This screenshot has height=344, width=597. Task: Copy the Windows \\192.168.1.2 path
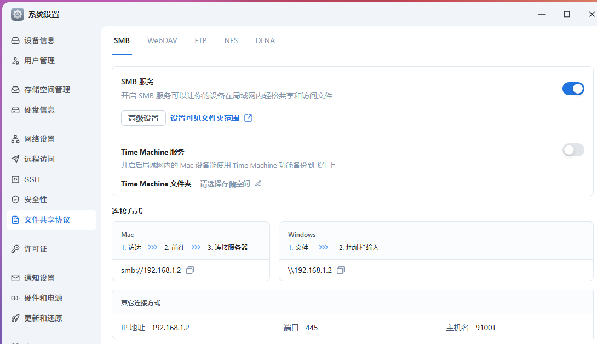click(x=341, y=270)
